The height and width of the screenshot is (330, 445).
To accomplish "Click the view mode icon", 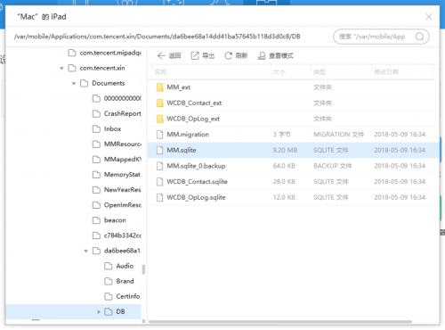I will click(x=262, y=55).
